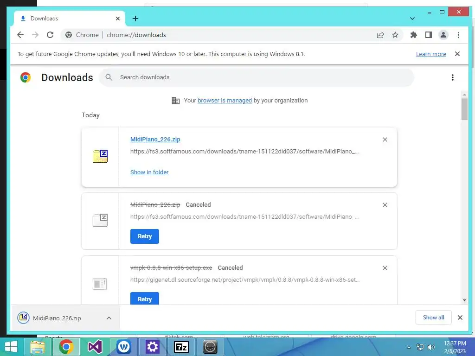Open the volume speaker tray icon

coord(431,347)
